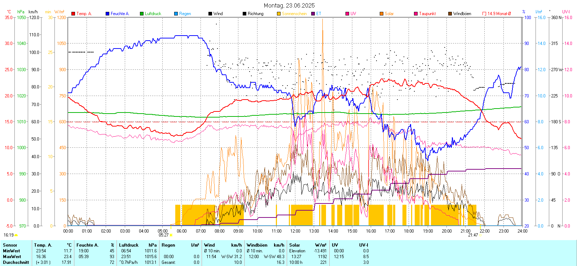Image resolution: width=577 pixels, height=266 pixels.
Task: Click the UV legend label text
Action: point(353,14)
